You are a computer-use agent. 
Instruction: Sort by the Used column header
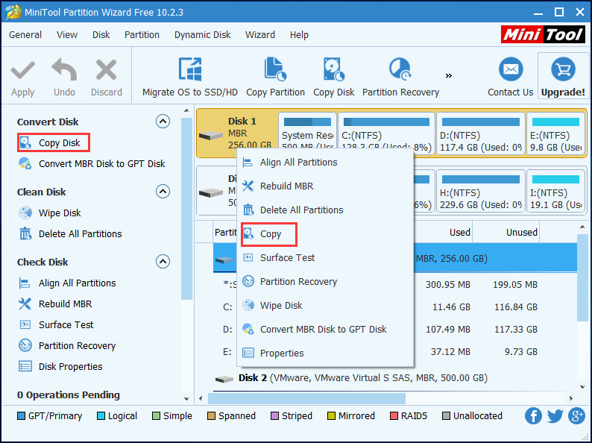coord(443,232)
